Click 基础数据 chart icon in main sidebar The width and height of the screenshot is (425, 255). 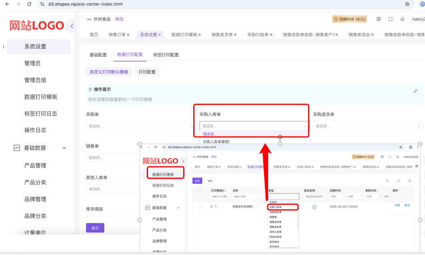click(17, 148)
